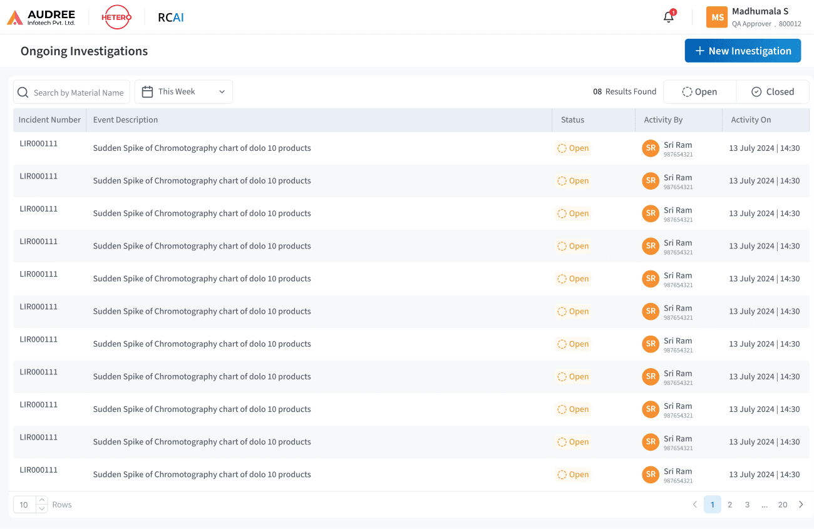Click the pagination ellipsis
814x529 pixels.
point(765,505)
